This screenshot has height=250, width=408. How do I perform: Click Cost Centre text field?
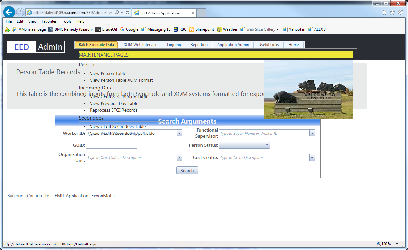pyautogui.click(x=264, y=158)
